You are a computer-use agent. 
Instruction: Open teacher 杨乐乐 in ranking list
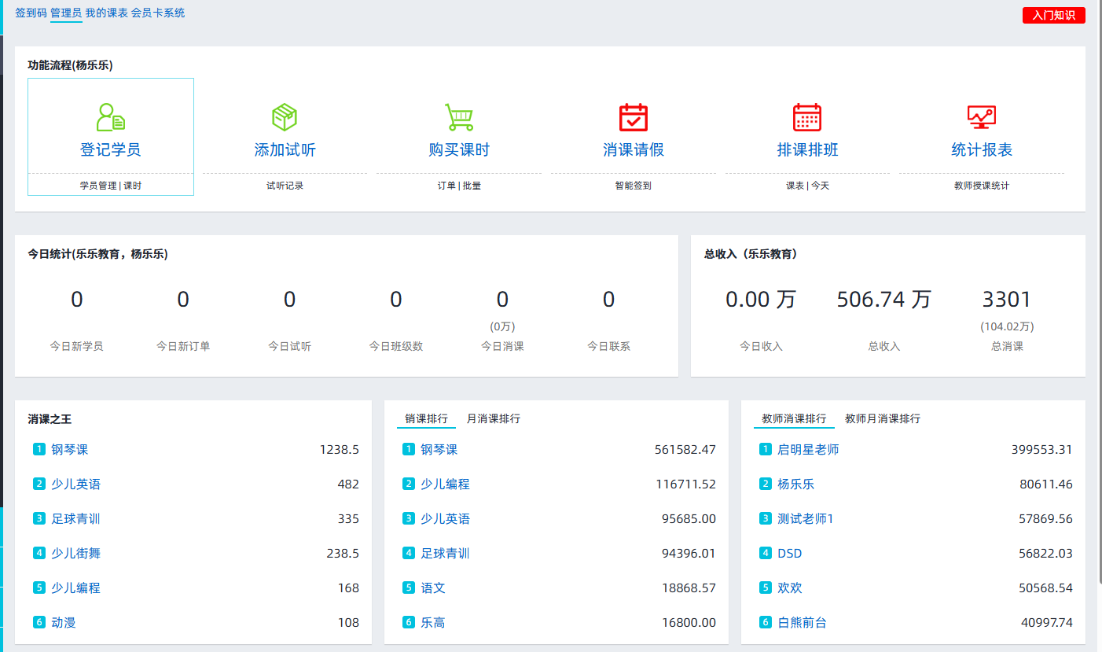[x=796, y=484]
